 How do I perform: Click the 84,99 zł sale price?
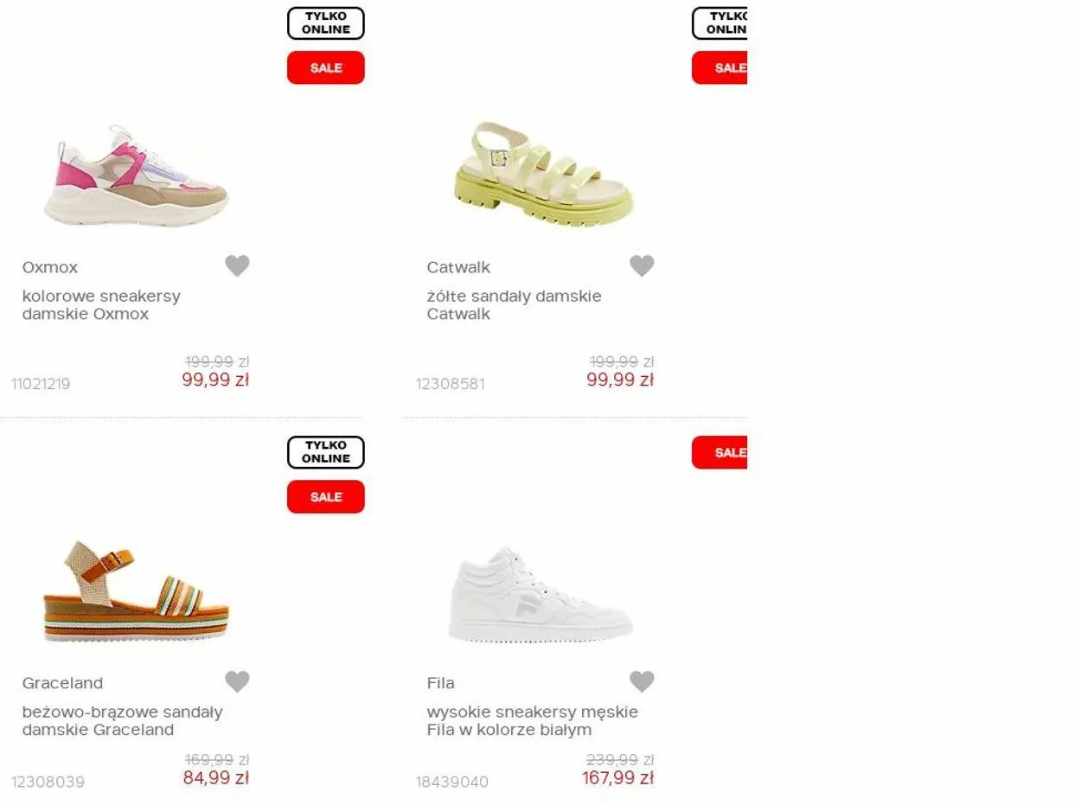[x=215, y=778]
